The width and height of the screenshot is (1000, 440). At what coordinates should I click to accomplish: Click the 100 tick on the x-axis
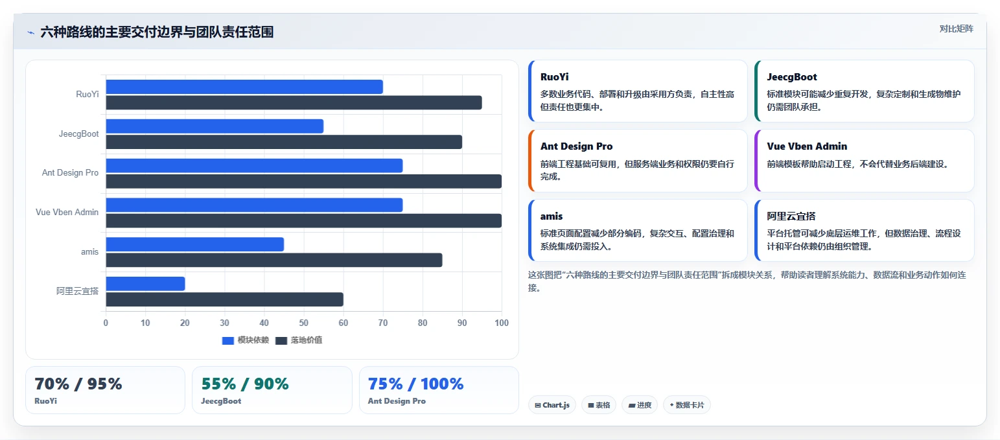click(x=501, y=323)
